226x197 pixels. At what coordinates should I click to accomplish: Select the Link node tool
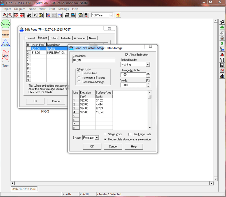[5, 55]
